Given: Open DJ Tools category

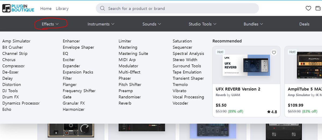Looking at the screenshot, I should [x=10, y=91].
